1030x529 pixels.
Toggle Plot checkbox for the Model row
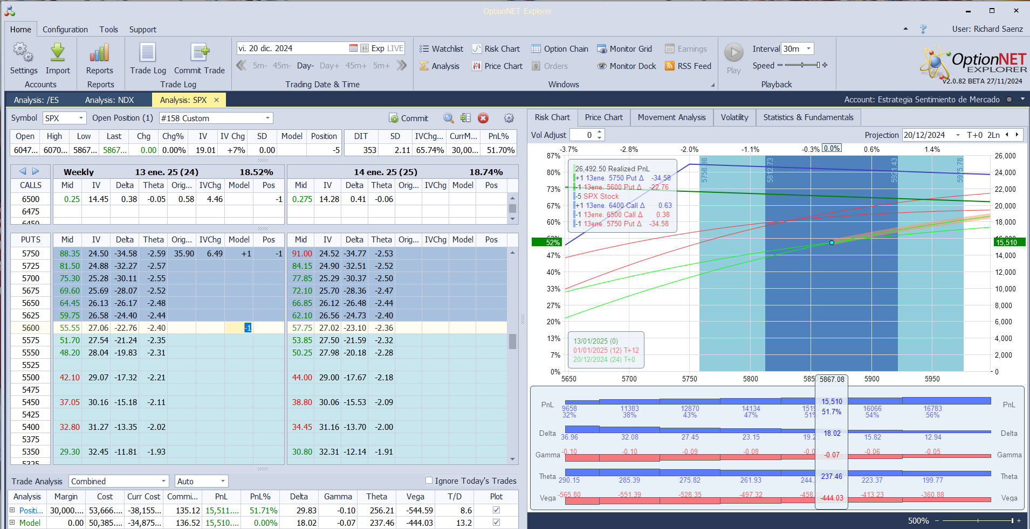[x=496, y=523]
